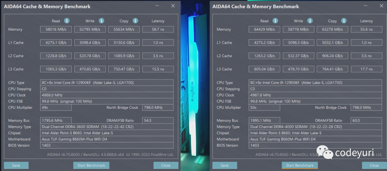Click Read info icon in right window
The image size is (387, 171).
coord(275,21)
